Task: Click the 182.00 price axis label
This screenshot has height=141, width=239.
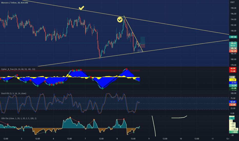Action: [233, 54]
